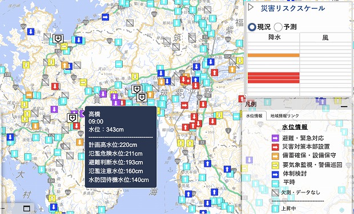Click the blue right-arrow marker near top

pyautogui.click(x=105, y=17)
